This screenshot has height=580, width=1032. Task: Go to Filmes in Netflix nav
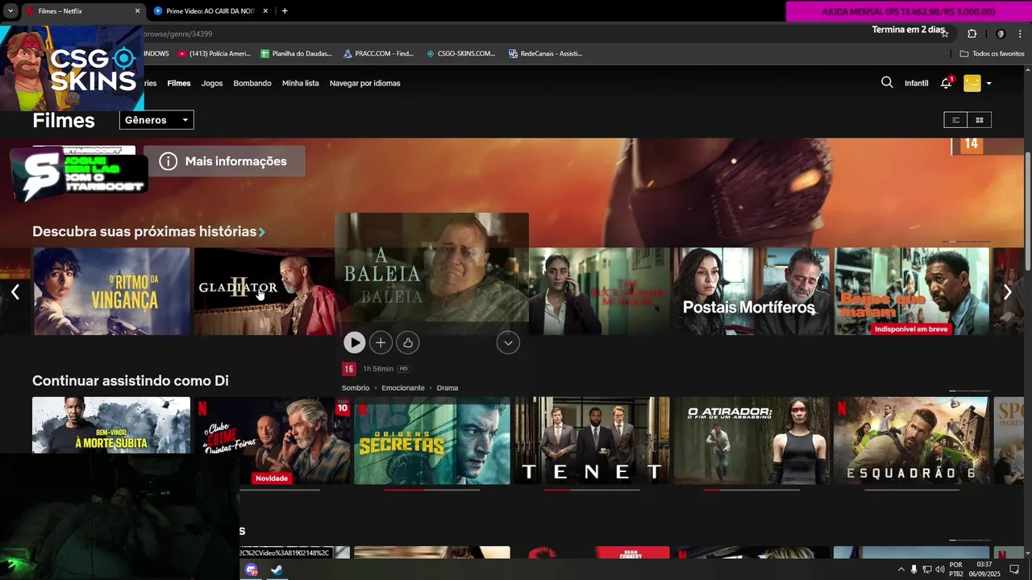179,83
